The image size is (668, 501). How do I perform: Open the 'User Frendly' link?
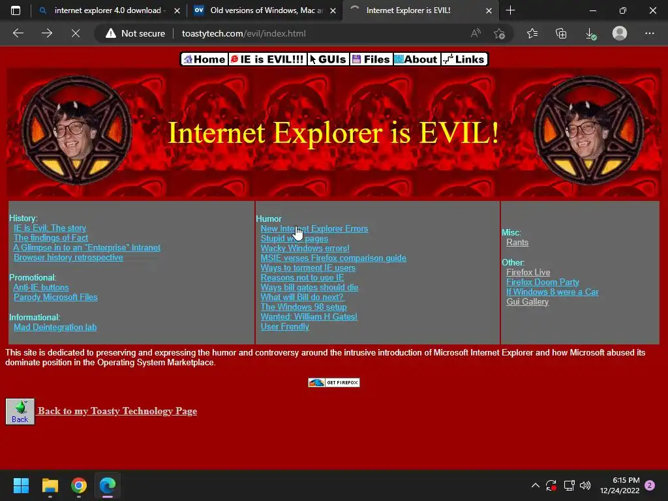(284, 326)
